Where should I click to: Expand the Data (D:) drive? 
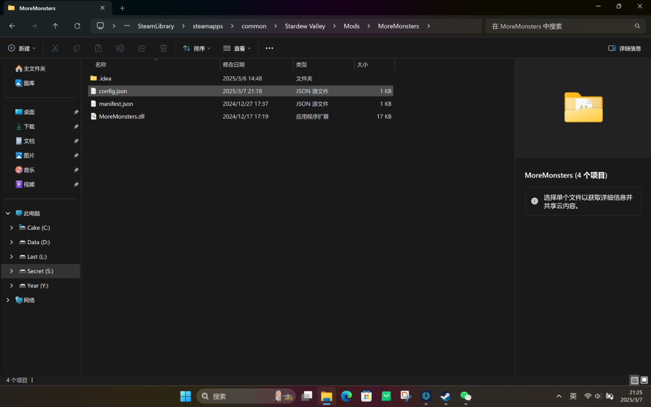(12, 242)
